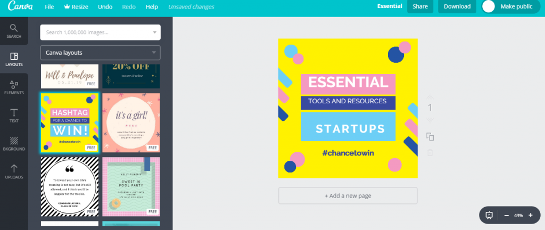The width and height of the screenshot is (545, 230).
Task: Click the copy page icon
Action: click(x=430, y=137)
